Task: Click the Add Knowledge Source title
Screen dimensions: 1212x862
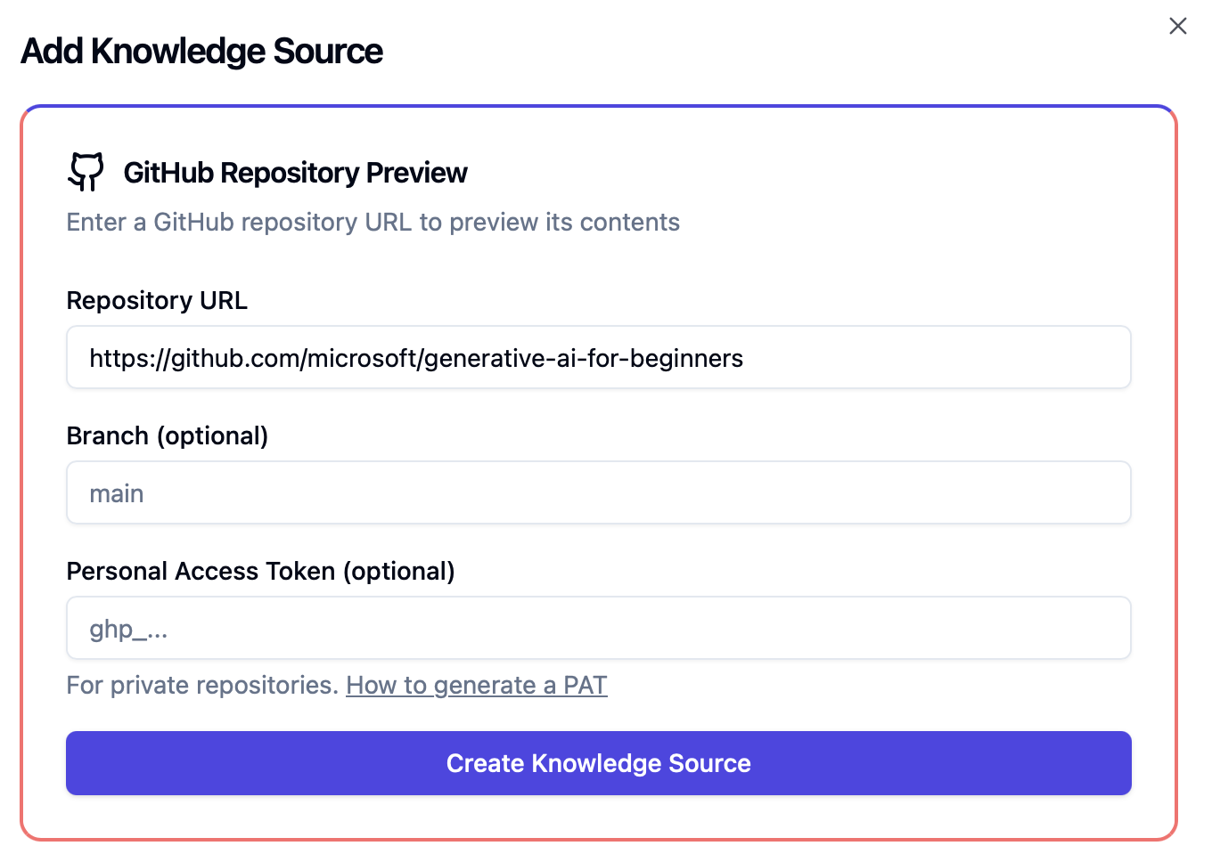Action: [x=202, y=52]
